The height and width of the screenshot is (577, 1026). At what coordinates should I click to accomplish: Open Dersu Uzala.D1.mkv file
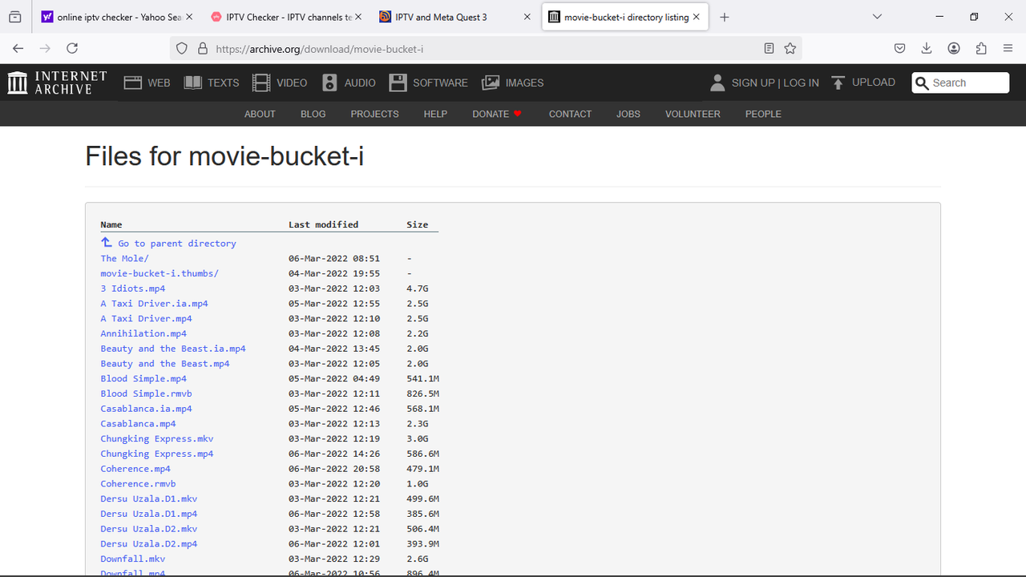click(x=149, y=498)
